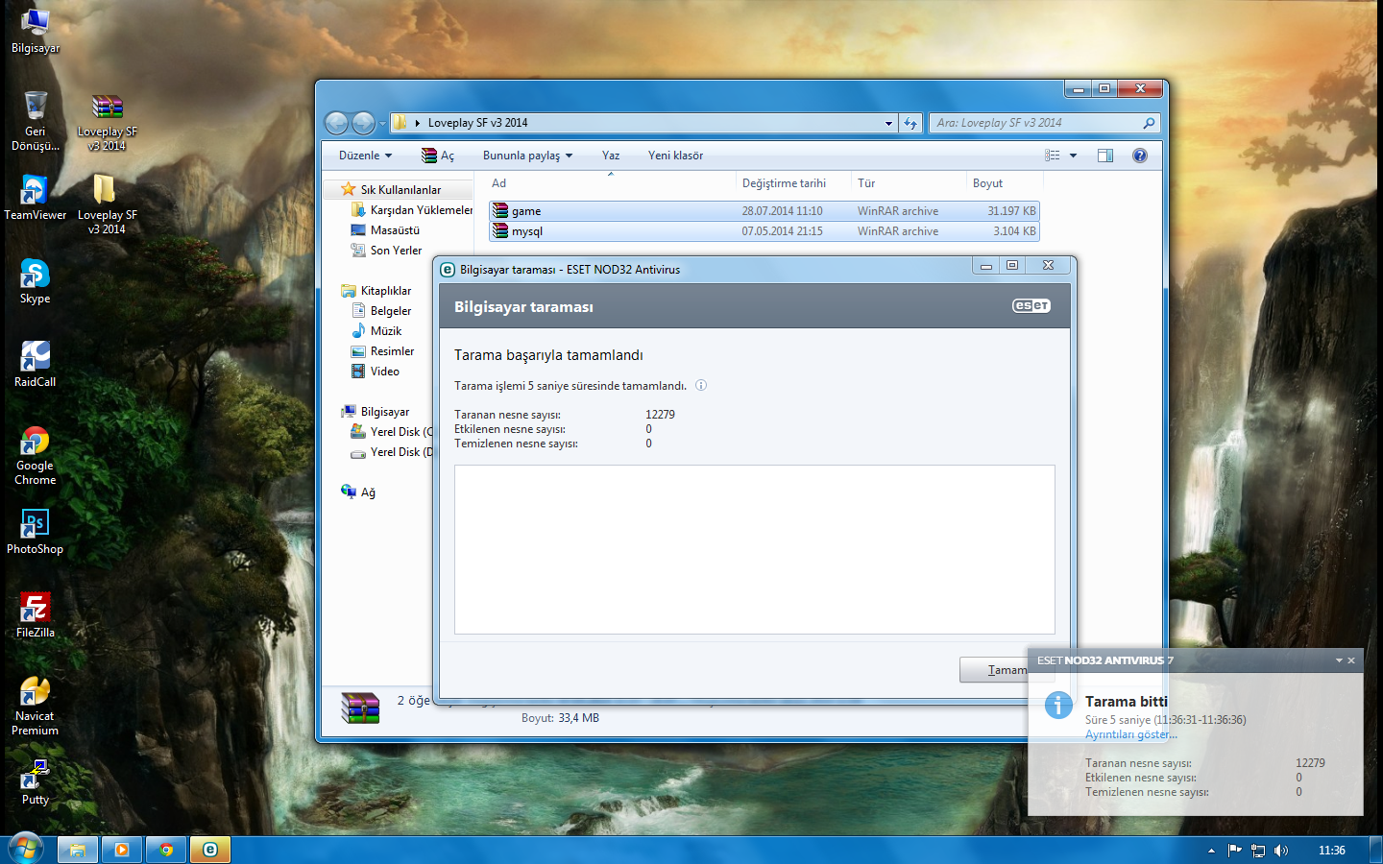This screenshot has width=1383, height=864.
Task: Go back in the Explorer window
Action: tap(336, 123)
